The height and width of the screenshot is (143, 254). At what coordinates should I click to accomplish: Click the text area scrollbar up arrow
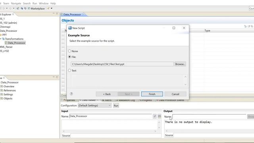(x=185, y=77)
